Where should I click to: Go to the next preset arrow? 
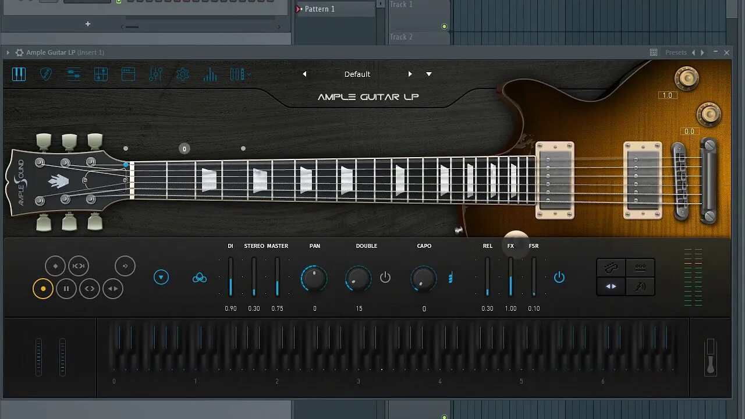410,74
